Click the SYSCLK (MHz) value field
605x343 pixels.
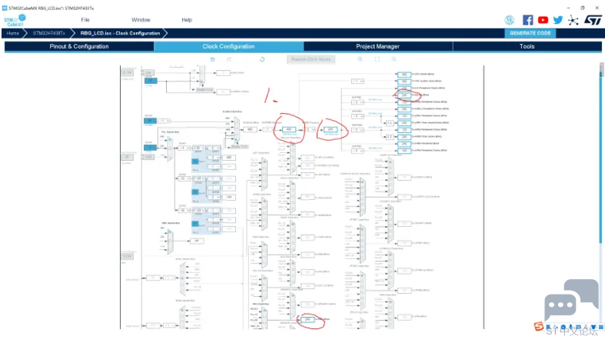pyautogui.click(x=250, y=129)
